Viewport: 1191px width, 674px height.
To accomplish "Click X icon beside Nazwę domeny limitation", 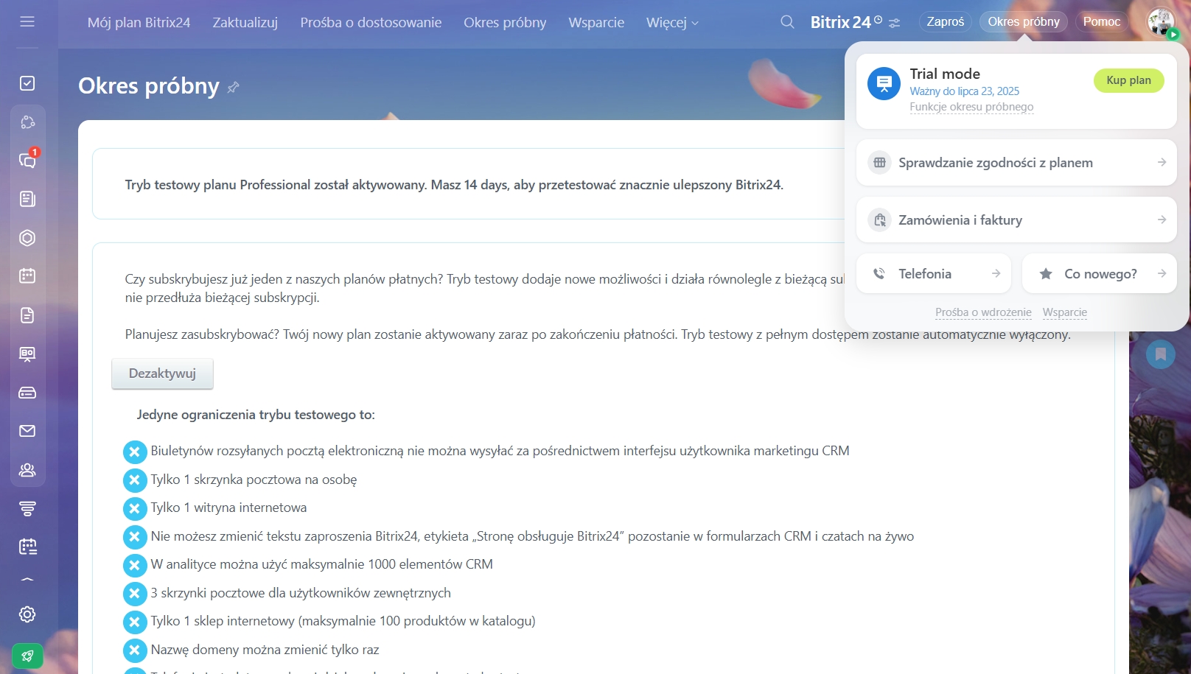I will click(135, 650).
